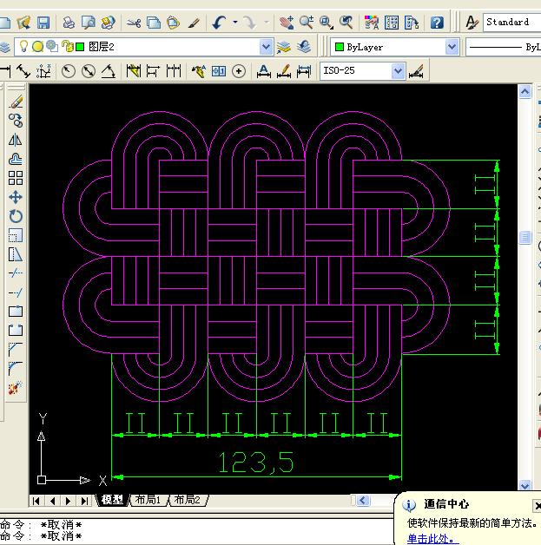541x545 pixels.
Task: Select the Ordinate dimension tool
Action: tap(43, 71)
